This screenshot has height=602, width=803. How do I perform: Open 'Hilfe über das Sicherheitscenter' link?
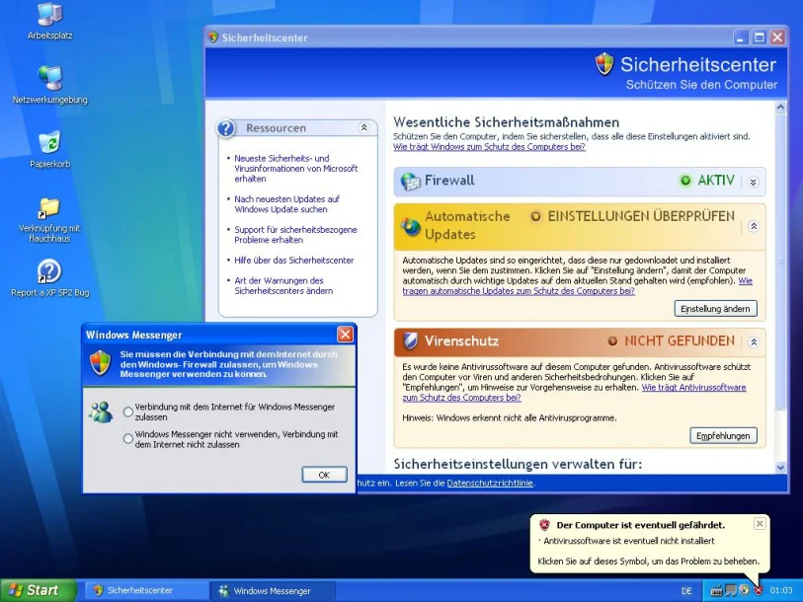point(294,261)
